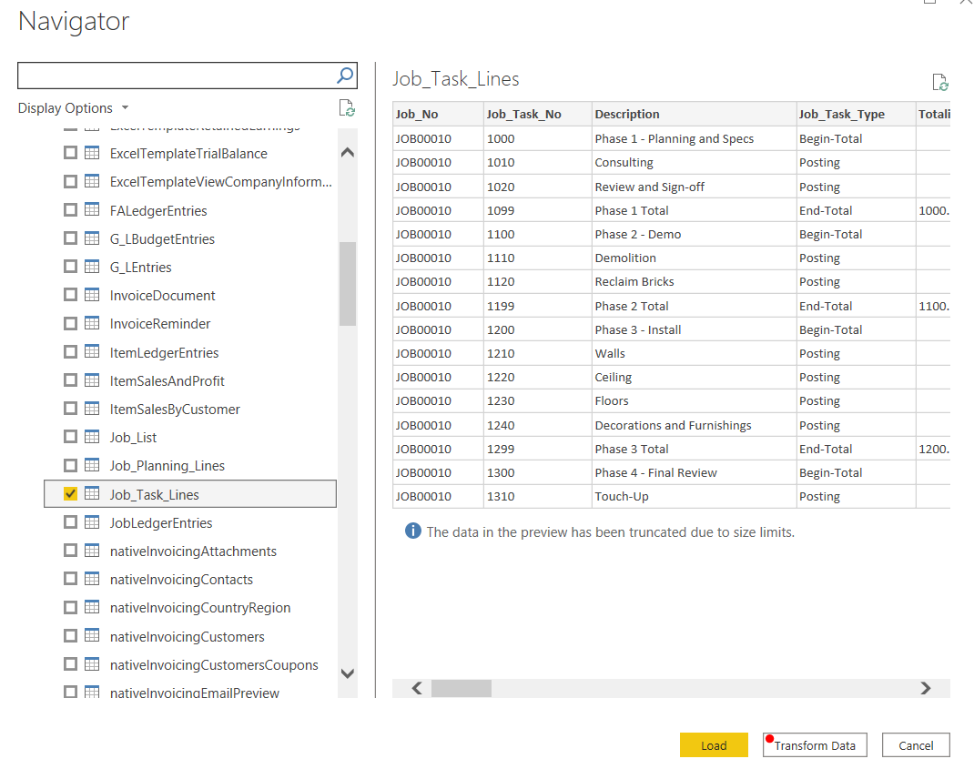Click the table icon next to InvoiceDocument

tap(92, 295)
